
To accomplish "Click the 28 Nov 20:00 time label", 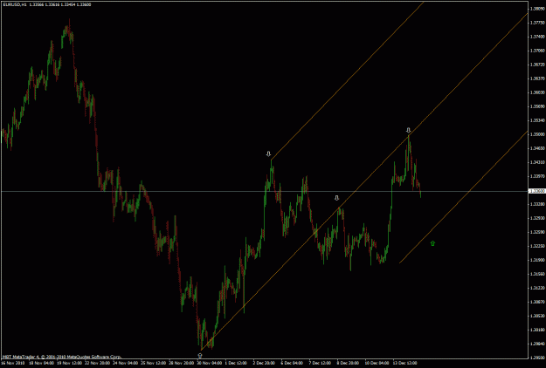I will 182,363.
